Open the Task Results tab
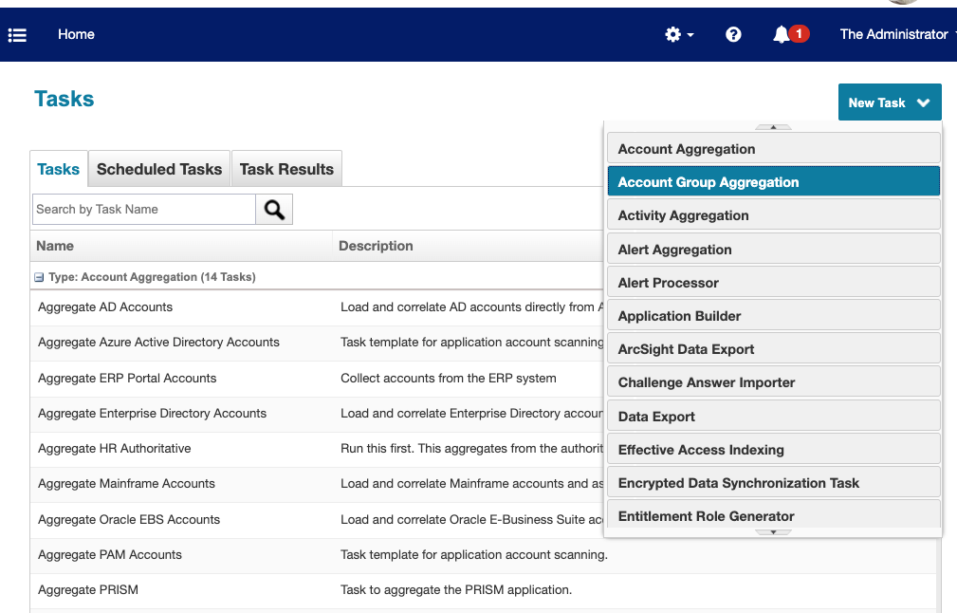 pyautogui.click(x=286, y=168)
